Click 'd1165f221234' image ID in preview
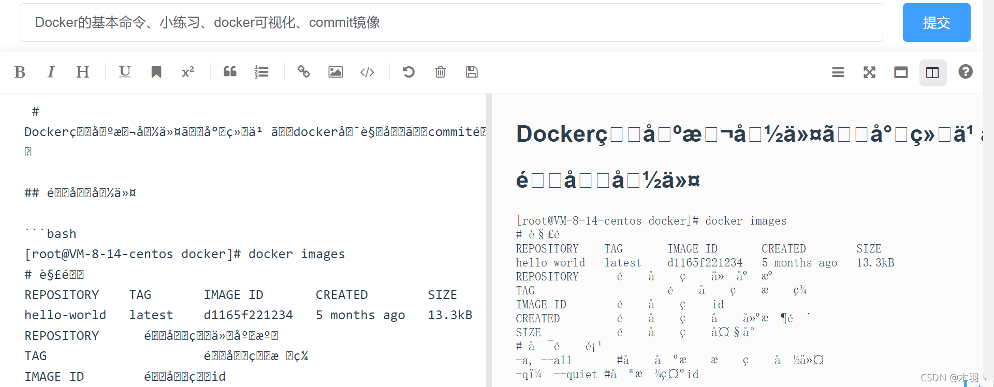 click(705, 263)
